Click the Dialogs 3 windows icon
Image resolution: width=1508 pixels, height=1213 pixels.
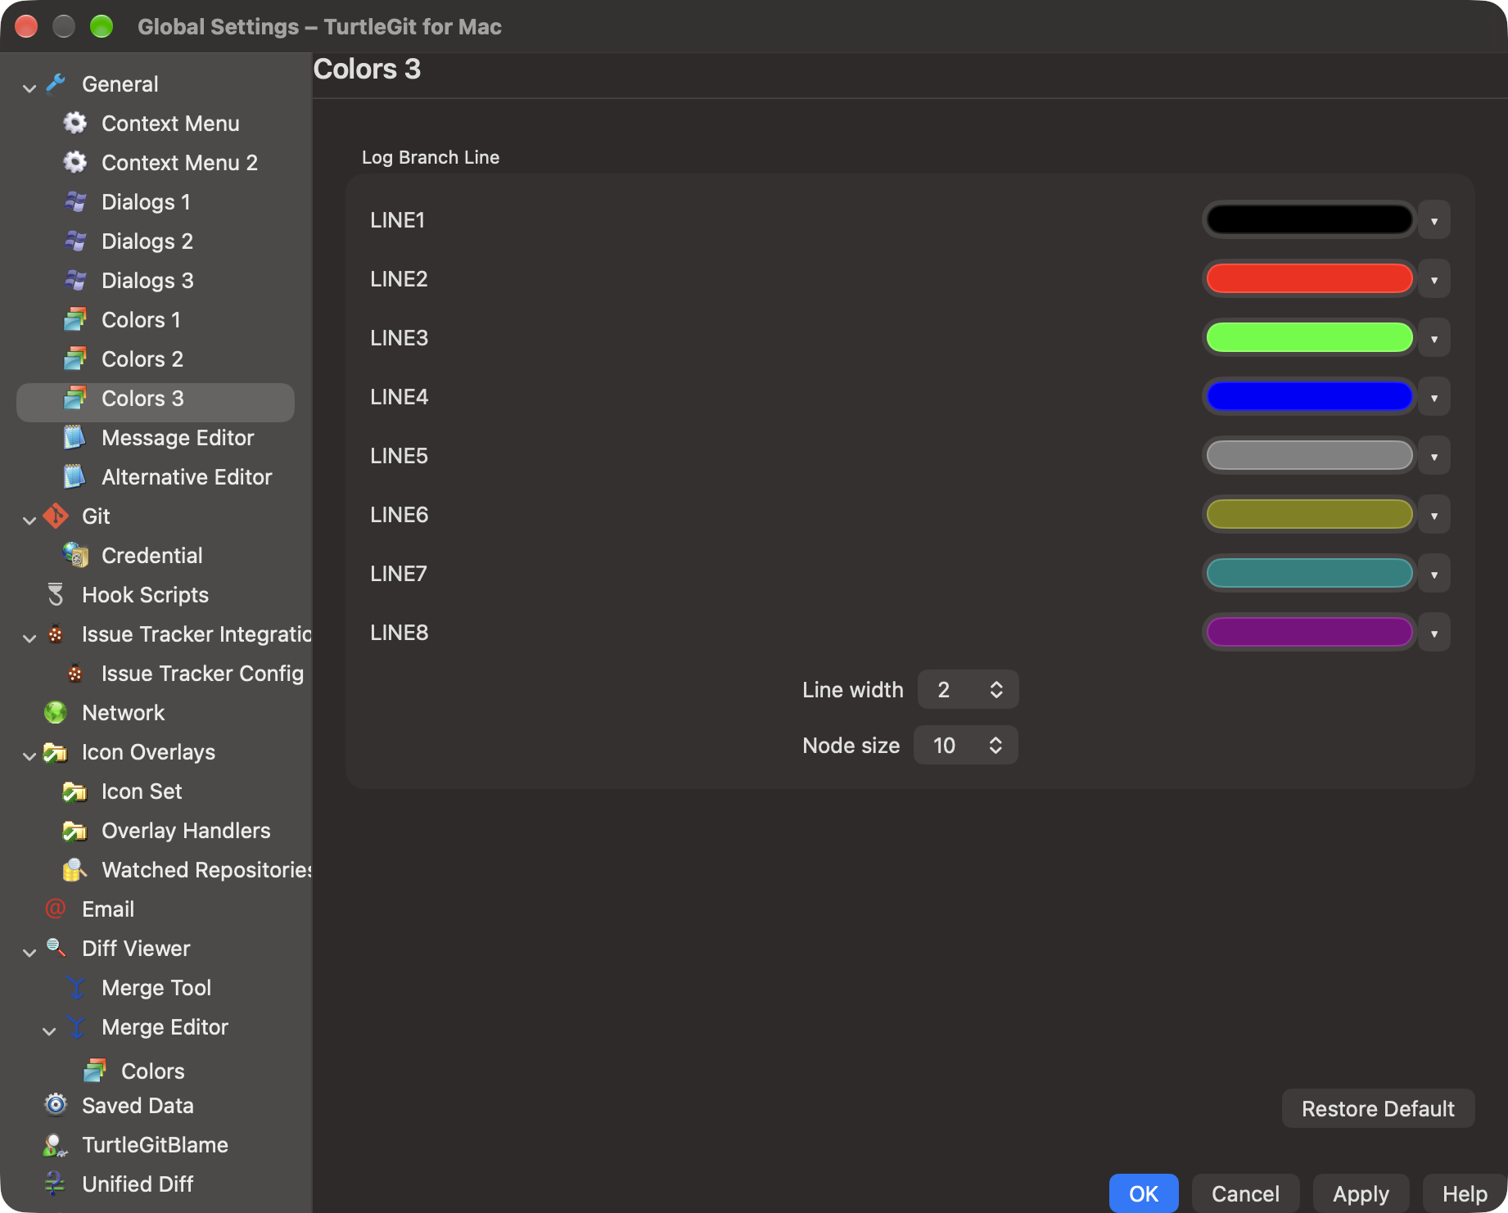(x=75, y=280)
